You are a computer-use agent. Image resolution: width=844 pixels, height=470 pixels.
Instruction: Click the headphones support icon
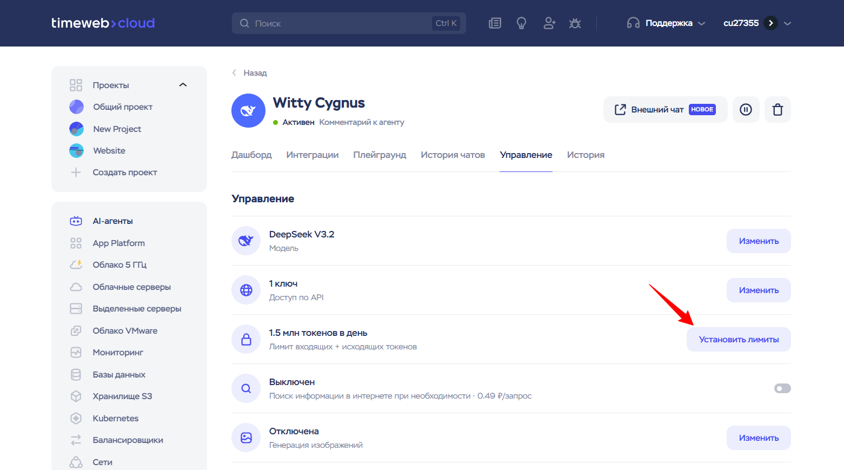[x=633, y=23]
